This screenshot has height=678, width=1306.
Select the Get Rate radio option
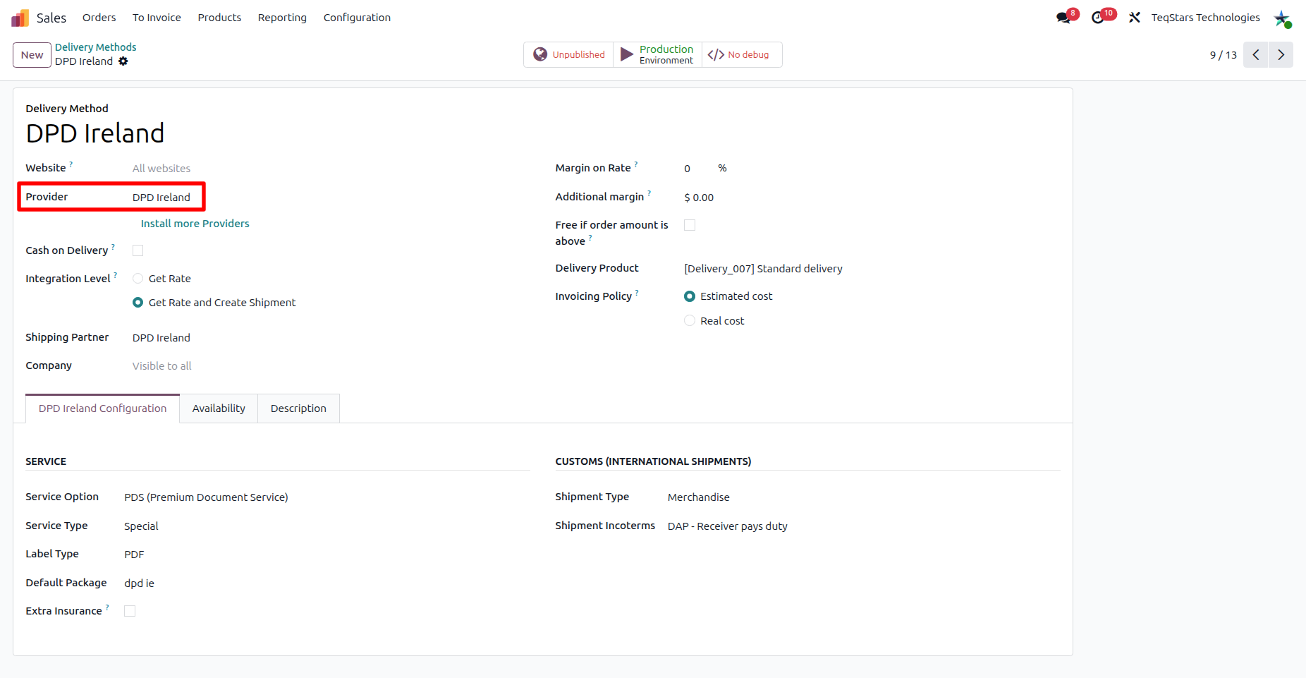click(x=138, y=279)
